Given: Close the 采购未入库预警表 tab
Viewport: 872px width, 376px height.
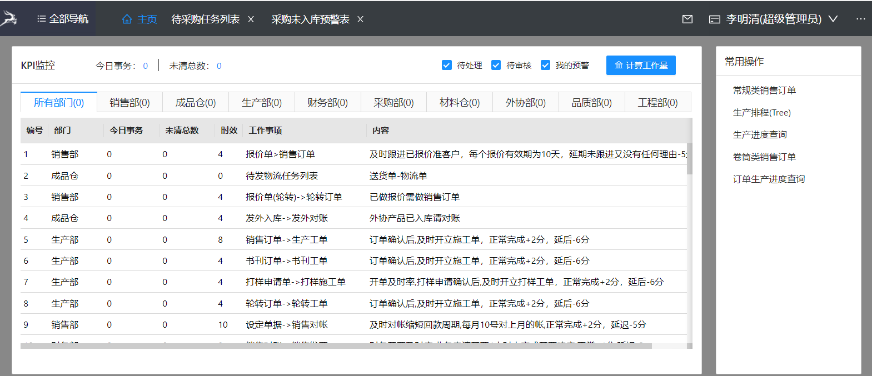Looking at the screenshot, I should tap(360, 19).
